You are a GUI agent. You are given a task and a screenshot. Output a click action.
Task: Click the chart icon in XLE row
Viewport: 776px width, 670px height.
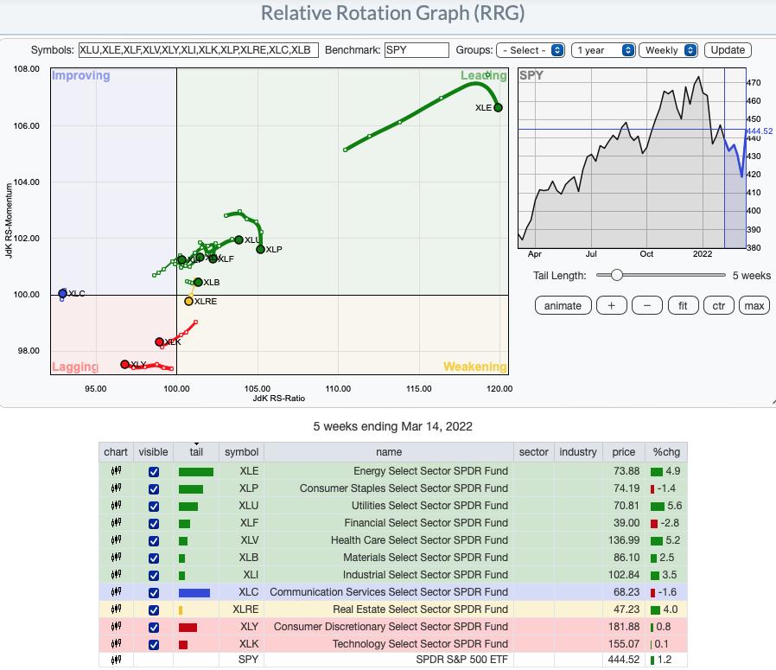(x=116, y=471)
